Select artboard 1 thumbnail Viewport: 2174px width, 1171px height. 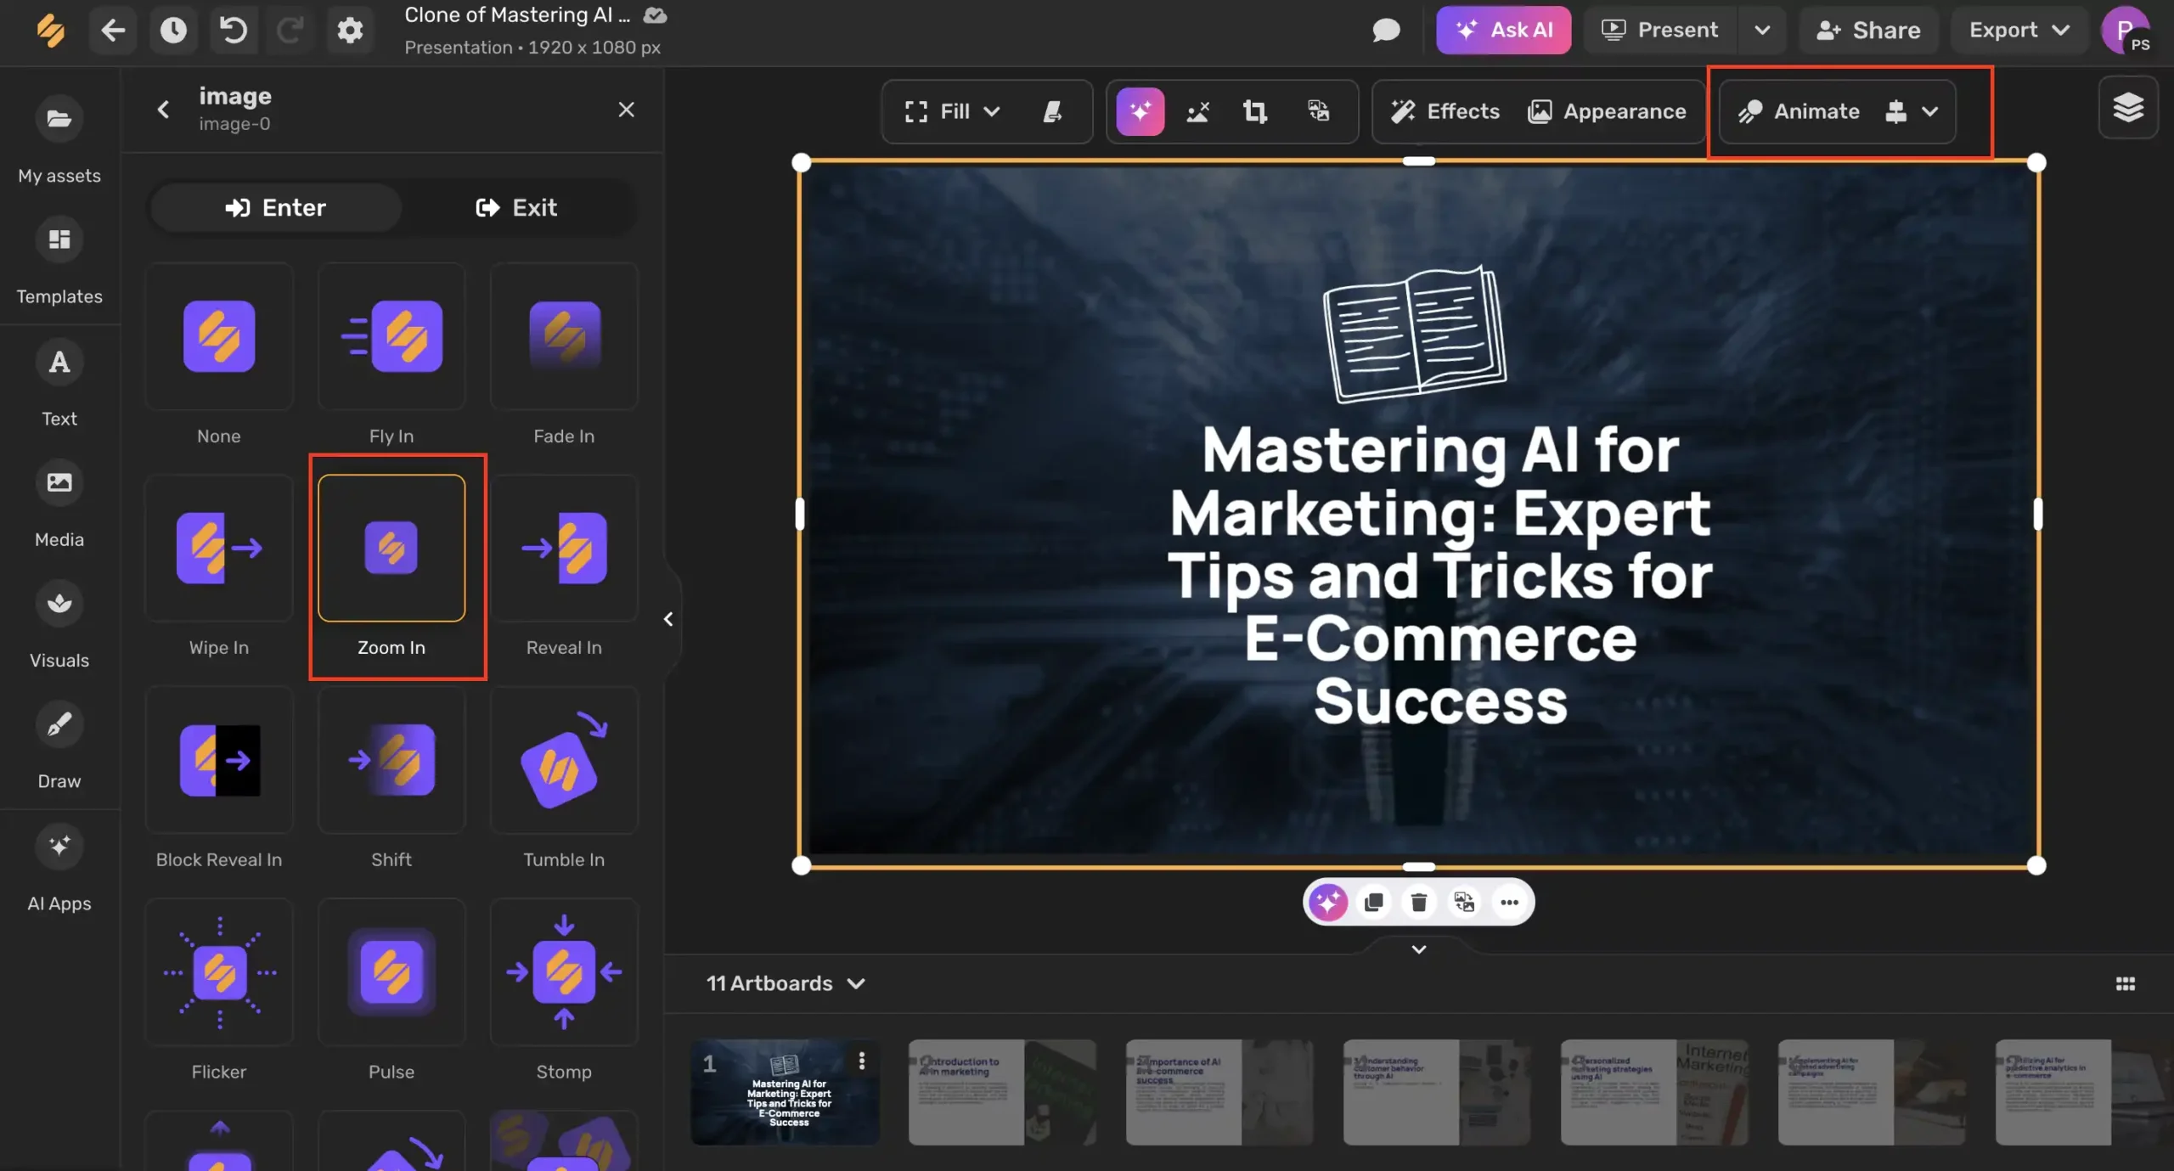tap(785, 1092)
